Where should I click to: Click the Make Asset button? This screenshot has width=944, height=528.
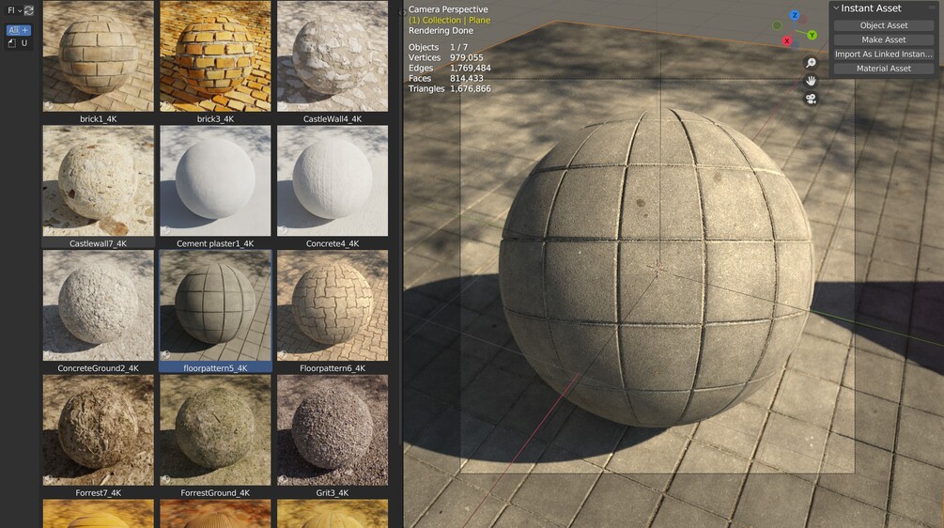click(x=883, y=39)
